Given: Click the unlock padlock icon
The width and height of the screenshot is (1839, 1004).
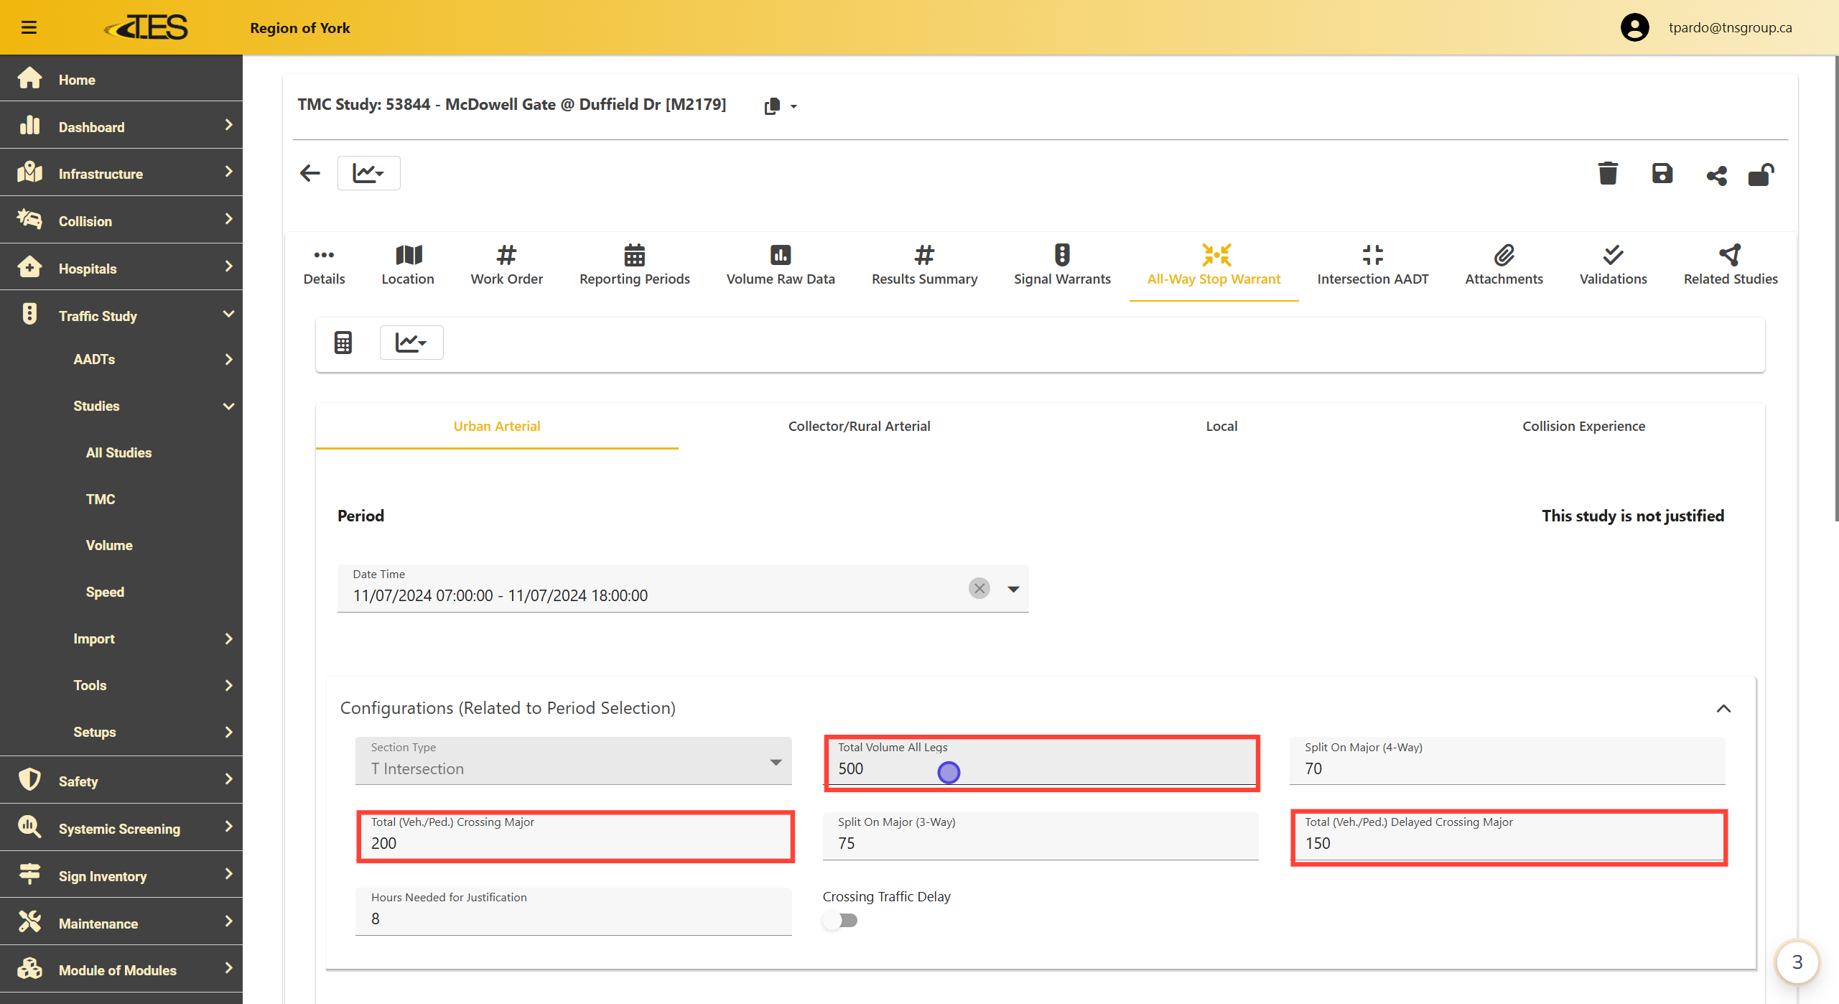Looking at the screenshot, I should pos(1761,175).
